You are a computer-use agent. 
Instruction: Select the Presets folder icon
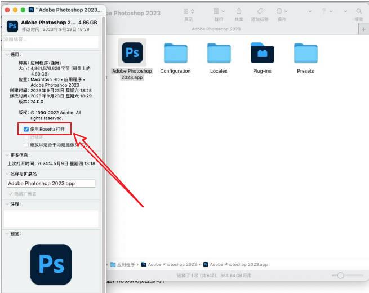[305, 53]
